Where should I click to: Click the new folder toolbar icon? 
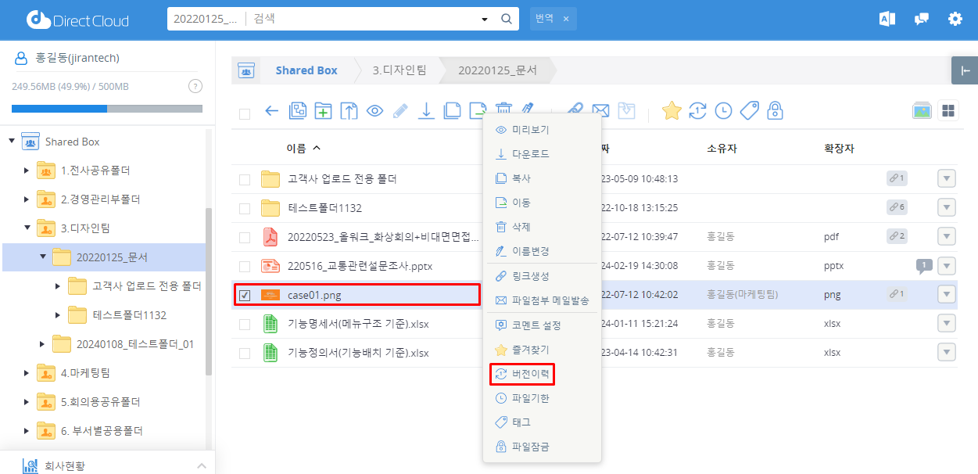tap(323, 111)
